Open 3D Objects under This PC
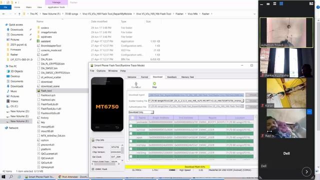This screenshot has width=320, height=180. coord(16,71)
